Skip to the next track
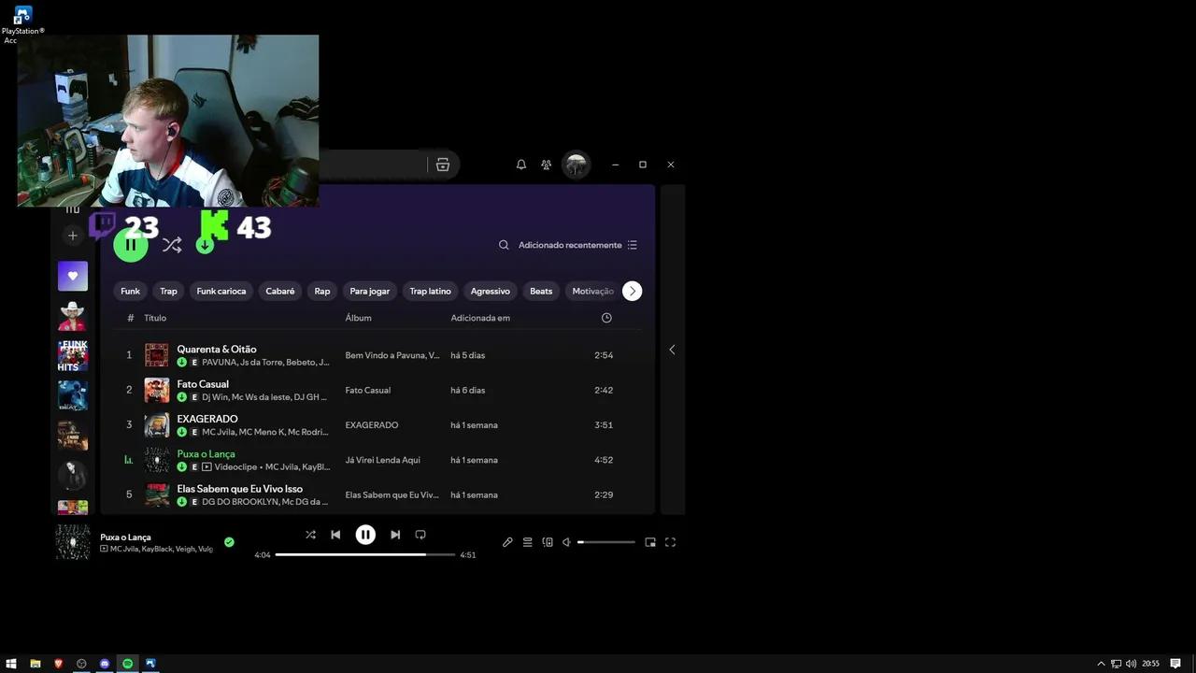This screenshot has width=1196, height=673. 395,535
